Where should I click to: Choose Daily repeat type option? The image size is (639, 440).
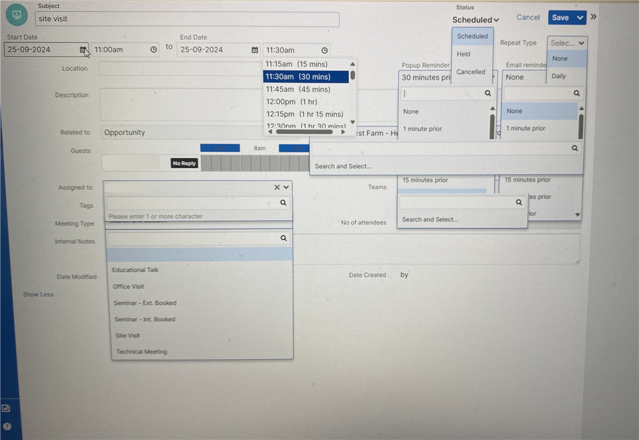pyautogui.click(x=558, y=76)
